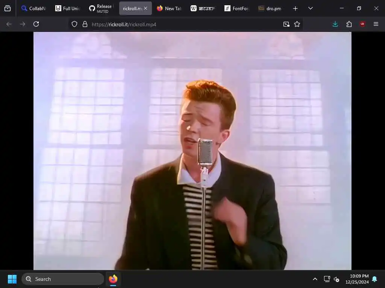
Task: Open the clock showing 10:09 PM
Action: 357,279
